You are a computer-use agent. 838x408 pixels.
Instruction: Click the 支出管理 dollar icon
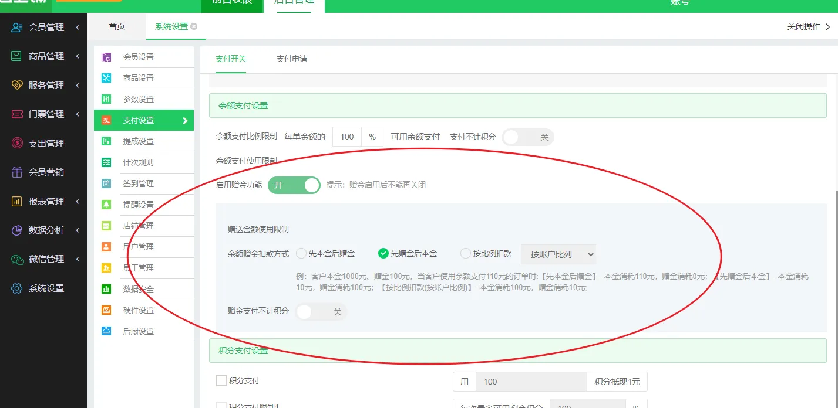click(x=17, y=143)
